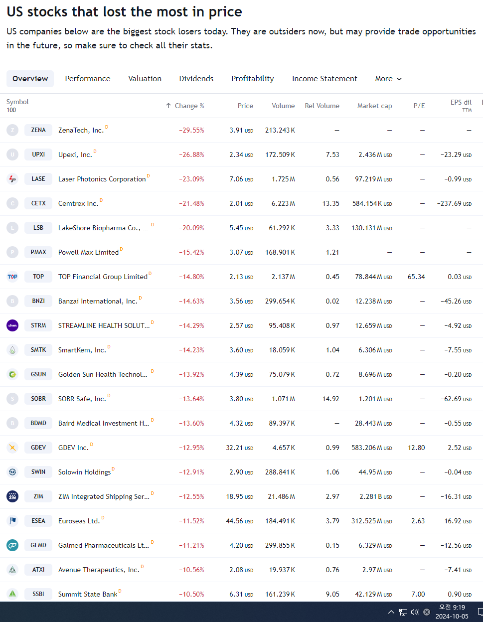Click the GDEV orange logo icon
The image size is (483, 622).
coord(12,448)
